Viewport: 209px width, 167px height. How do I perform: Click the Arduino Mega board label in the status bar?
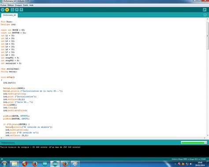coord(189,159)
